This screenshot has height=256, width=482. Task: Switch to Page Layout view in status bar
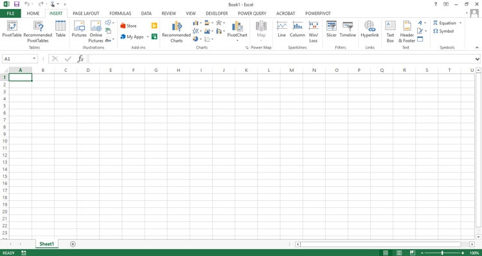tap(399, 253)
